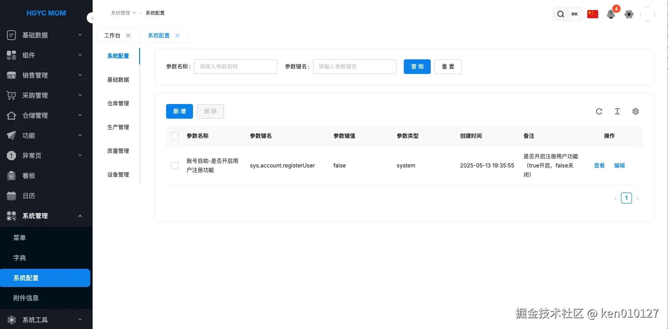668x329 pixels.
Task: Click the 功能 paper plane icon
Action: pos(11,136)
